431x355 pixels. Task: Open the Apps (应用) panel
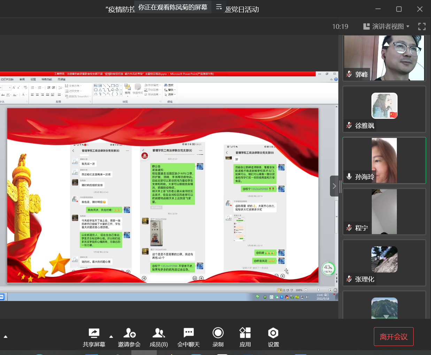245,333
